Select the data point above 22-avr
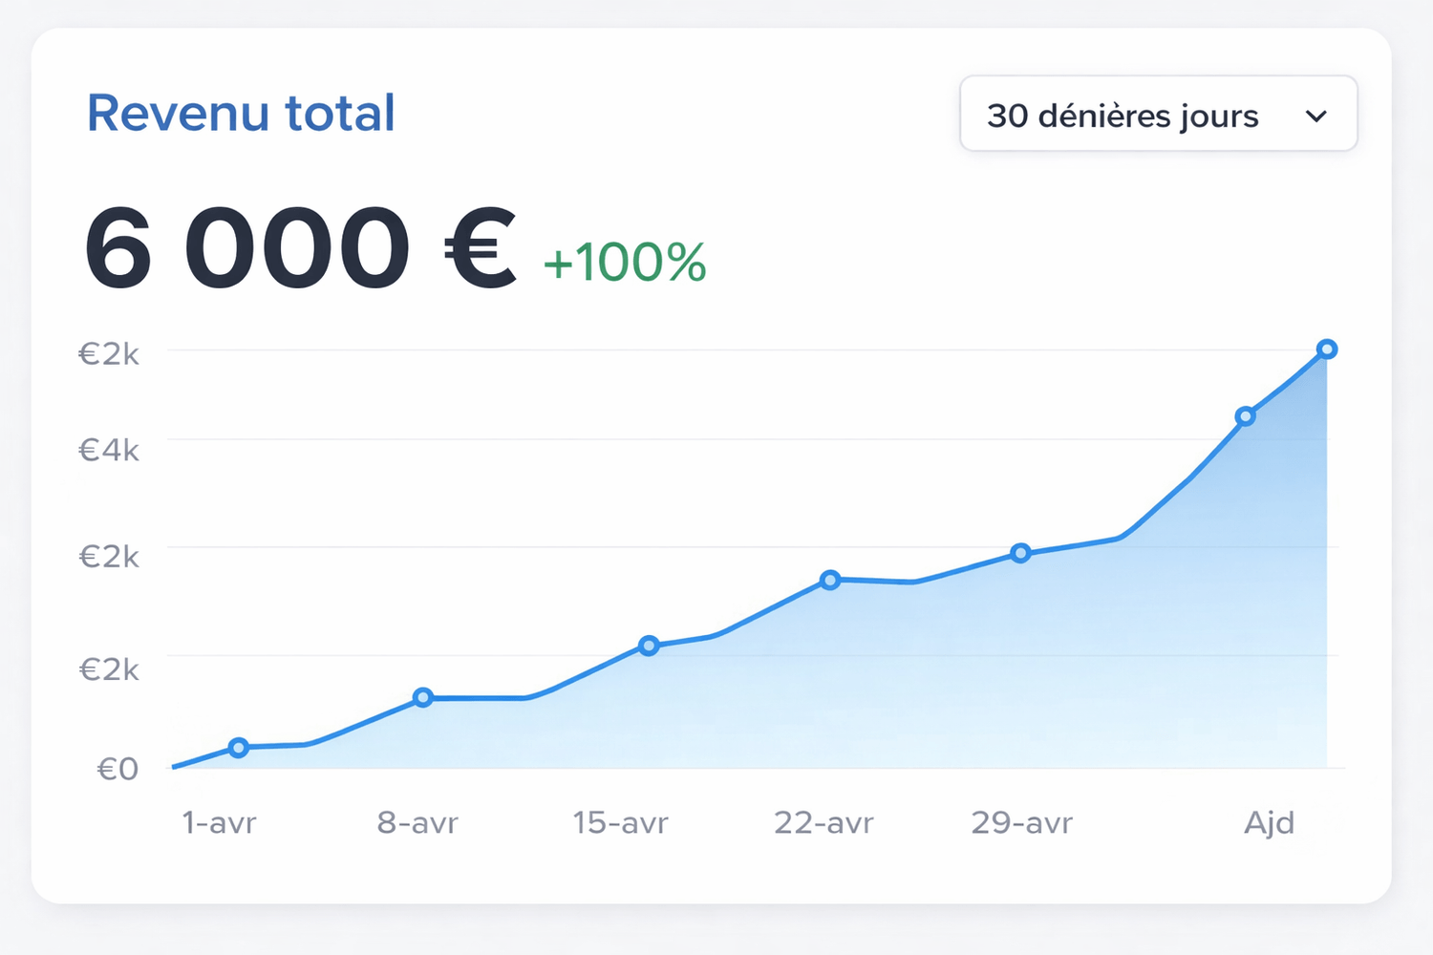 [x=830, y=580]
